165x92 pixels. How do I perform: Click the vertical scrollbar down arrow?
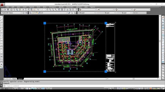coord(160,77)
